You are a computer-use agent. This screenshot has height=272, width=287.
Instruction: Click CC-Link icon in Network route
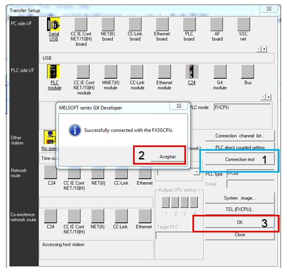[x=121, y=173]
